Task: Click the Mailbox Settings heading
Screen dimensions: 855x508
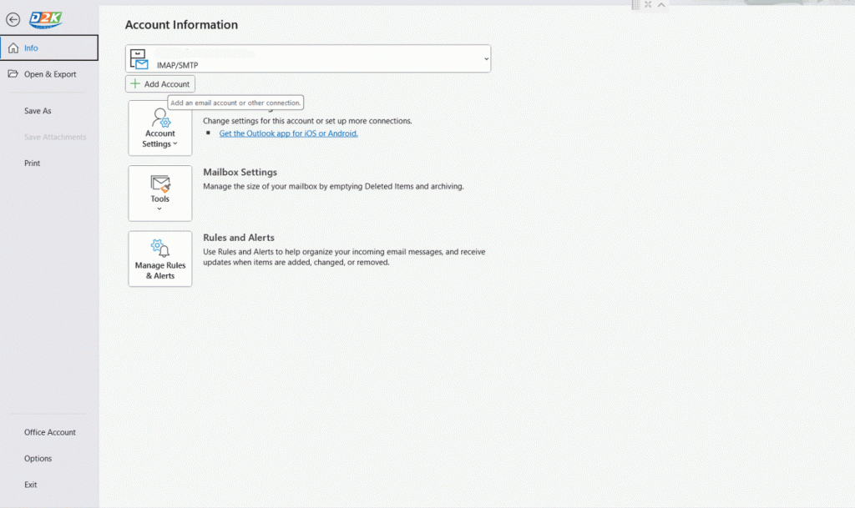Action: click(x=240, y=172)
